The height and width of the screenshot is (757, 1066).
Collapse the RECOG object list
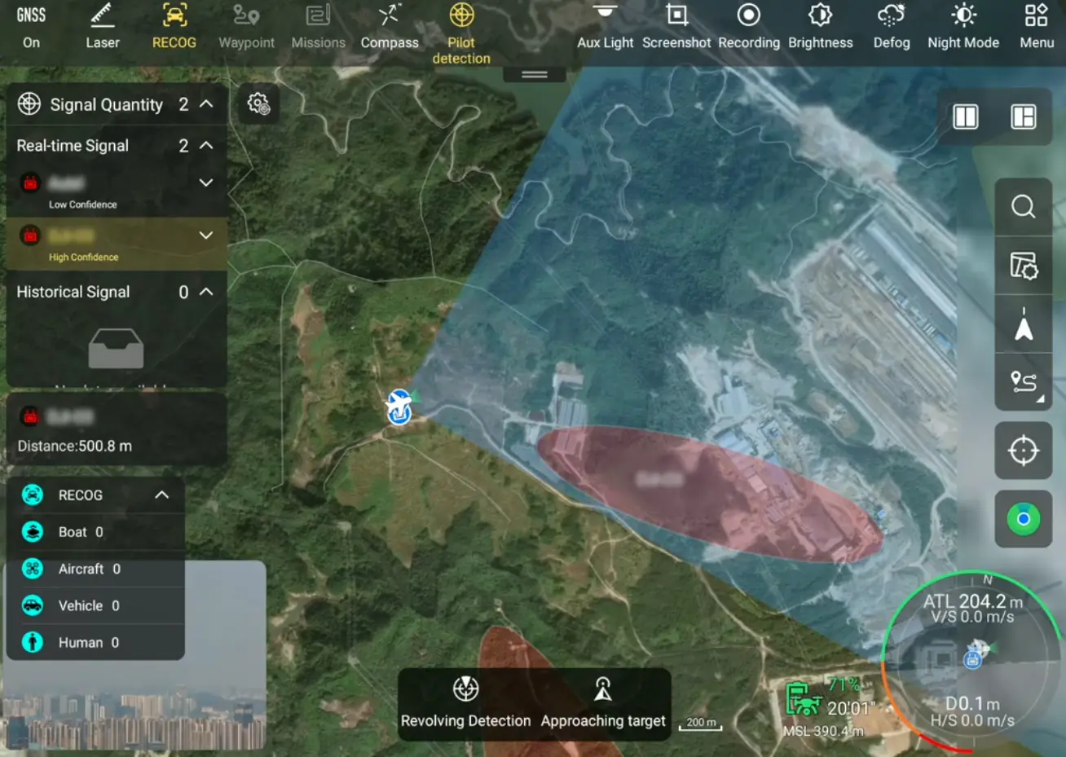point(162,495)
